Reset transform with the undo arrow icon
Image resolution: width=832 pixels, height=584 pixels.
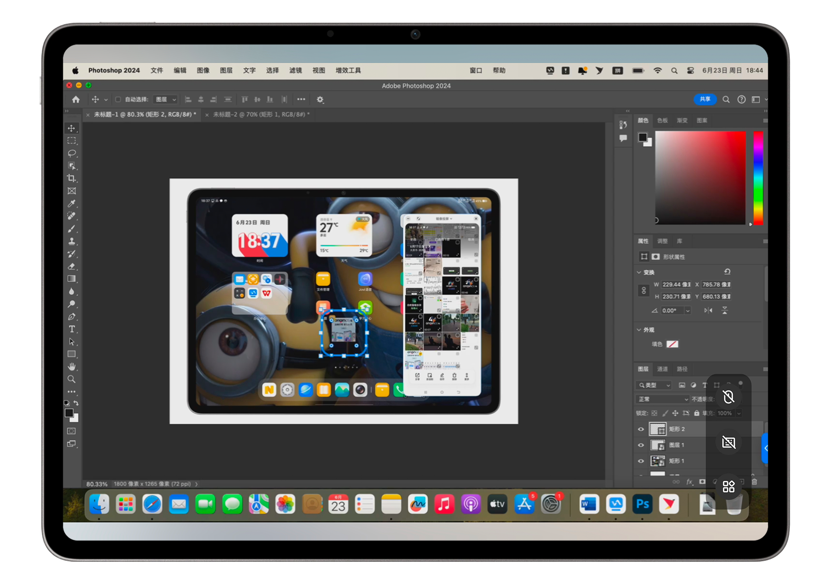coord(727,271)
